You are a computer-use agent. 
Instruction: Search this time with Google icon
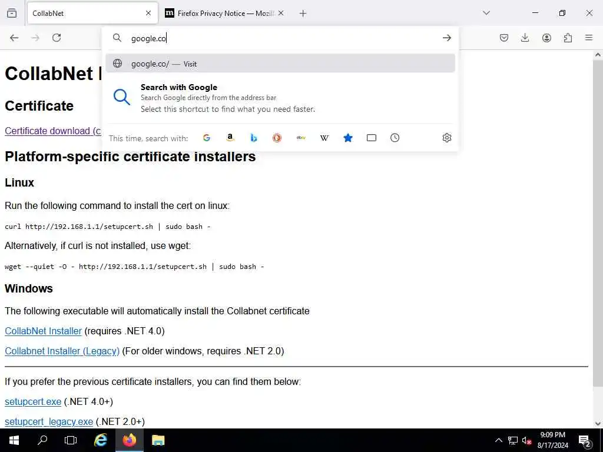pyautogui.click(x=207, y=138)
